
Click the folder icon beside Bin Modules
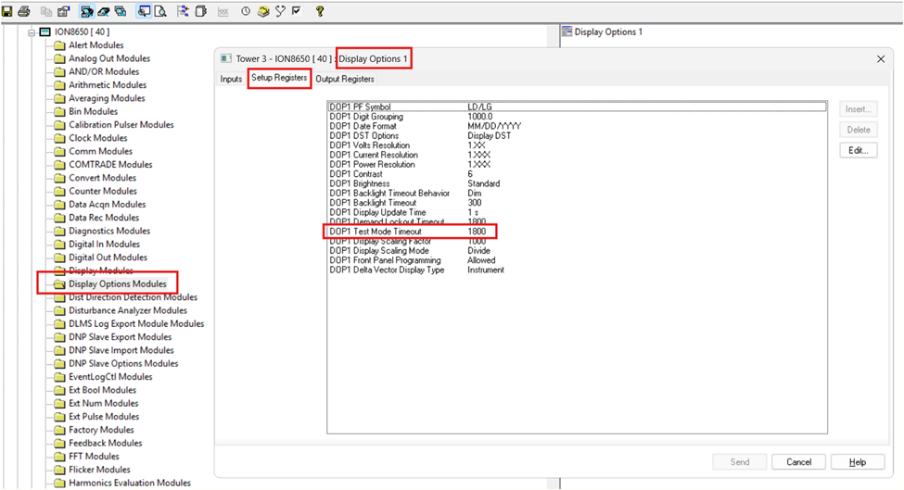click(x=59, y=112)
